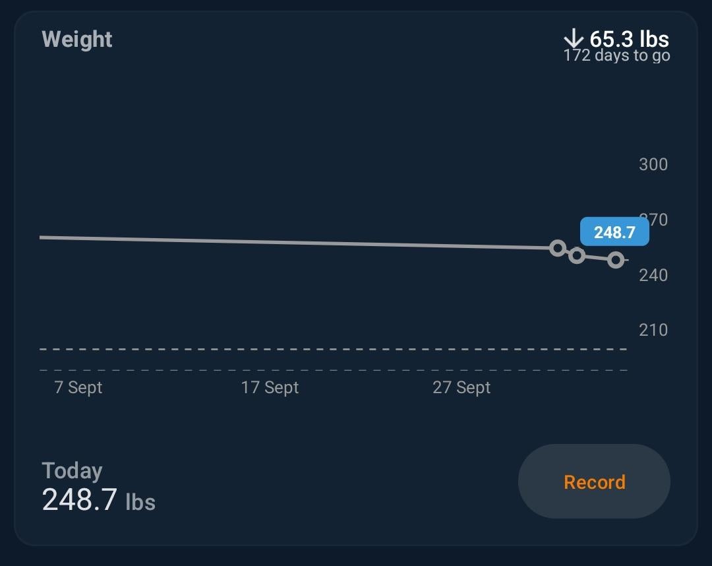Image resolution: width=712 pixels, height=566 pixels.
Task: Click the 172 days to go text
Action: pyautogui.click(x=616, y=56)
